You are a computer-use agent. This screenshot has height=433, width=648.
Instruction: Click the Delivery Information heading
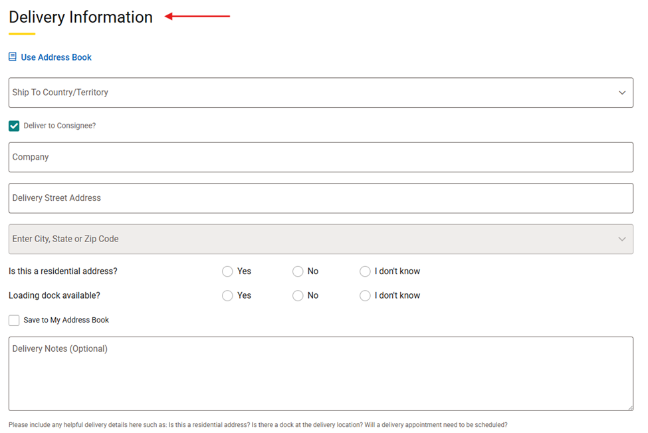80,17
